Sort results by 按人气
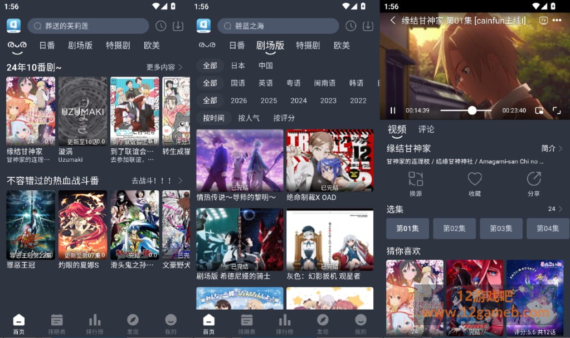This screenshot has width=570, height=338. [x=249, y=118]
